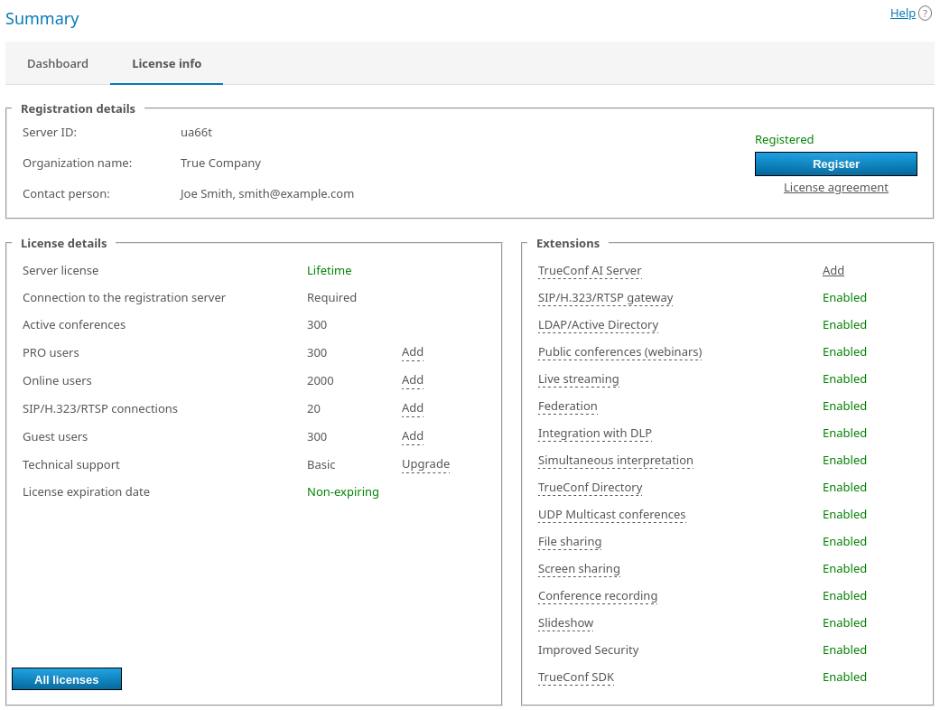Open the Live streaming extension link
This screenshot has height=710, width=940.
tap(578, 379)
